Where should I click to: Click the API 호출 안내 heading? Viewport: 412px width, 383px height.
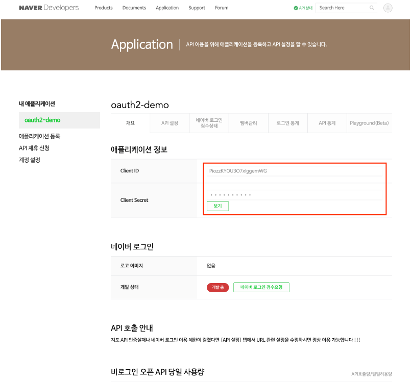132,328
